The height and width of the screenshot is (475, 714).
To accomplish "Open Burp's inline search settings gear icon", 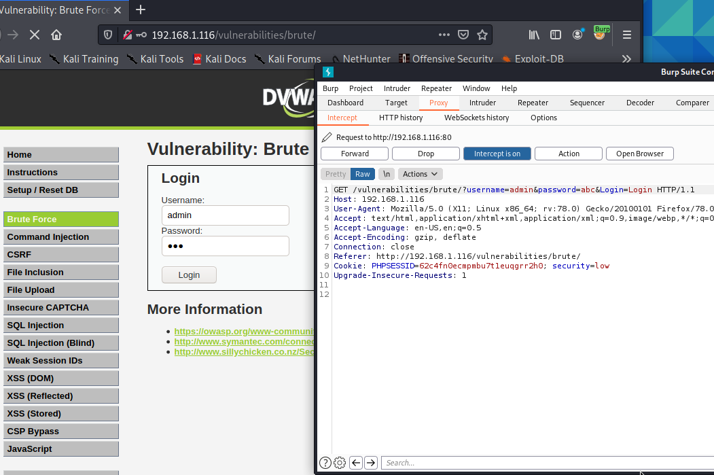I will (340, 462).
